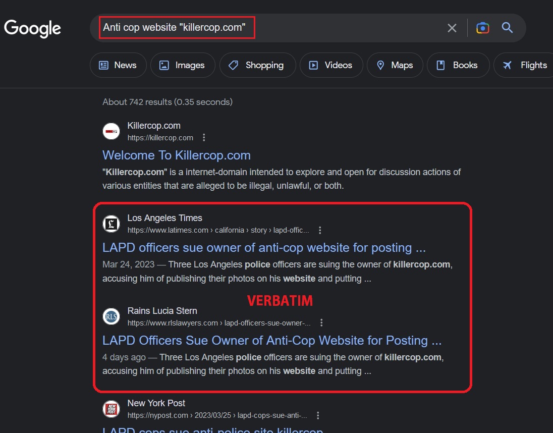Click the Los Angeles Times source name
This screenshot has height=433, width=553.
164,218
